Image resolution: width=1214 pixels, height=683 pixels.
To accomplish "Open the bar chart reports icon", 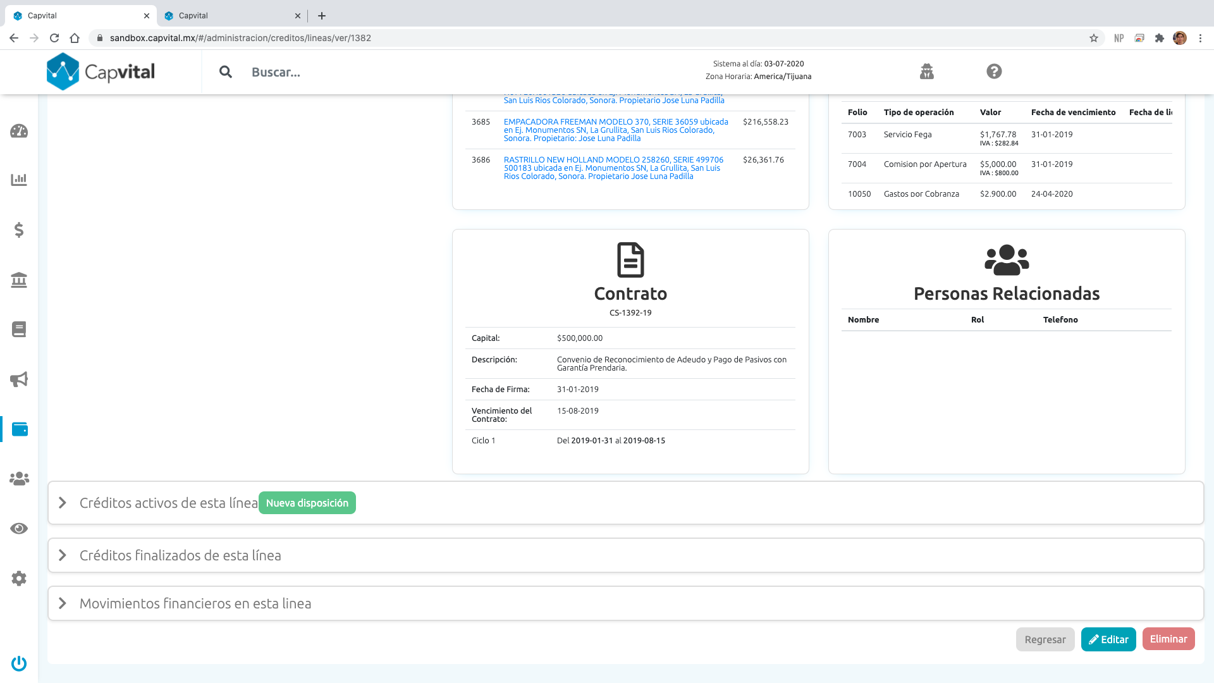I will [x=19, y=180].
